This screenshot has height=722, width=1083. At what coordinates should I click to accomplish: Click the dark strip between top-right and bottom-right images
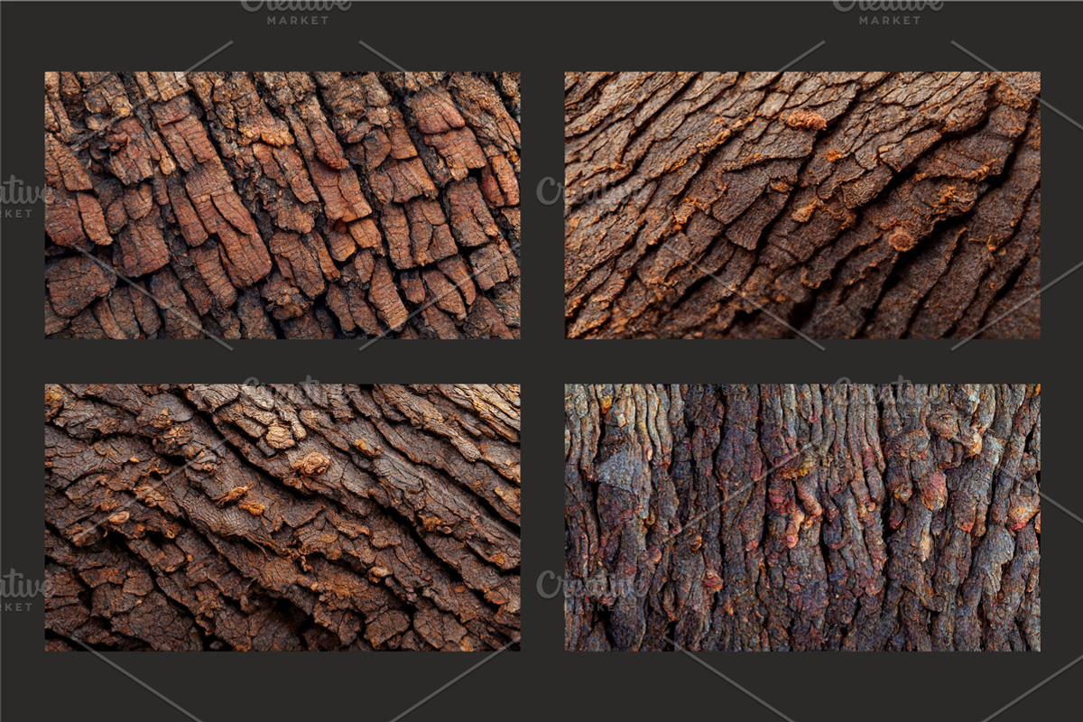click(802, 361)
